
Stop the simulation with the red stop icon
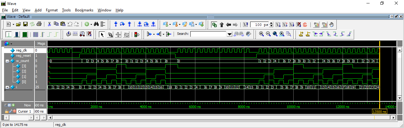(305, 24)
